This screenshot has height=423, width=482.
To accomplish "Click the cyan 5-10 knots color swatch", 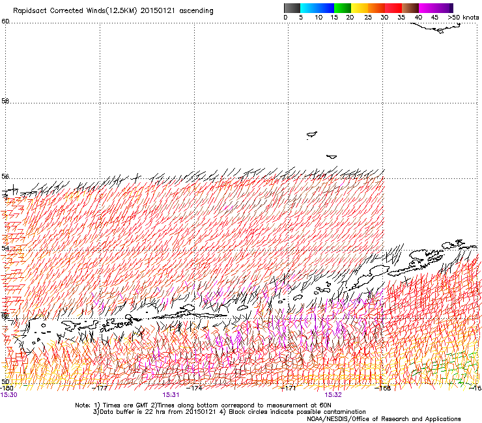I will coord(309,8).
